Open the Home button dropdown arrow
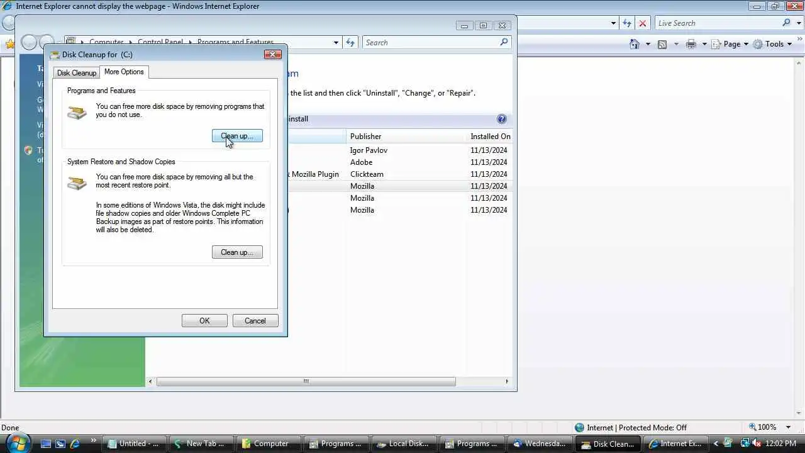Screen dimensions: 805x453 [648, 44]
